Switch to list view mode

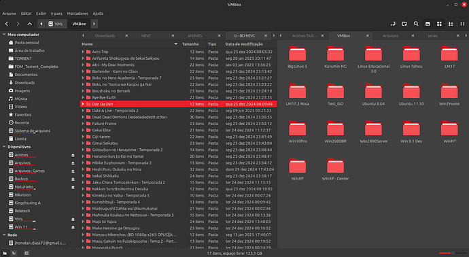click(451, 24)
